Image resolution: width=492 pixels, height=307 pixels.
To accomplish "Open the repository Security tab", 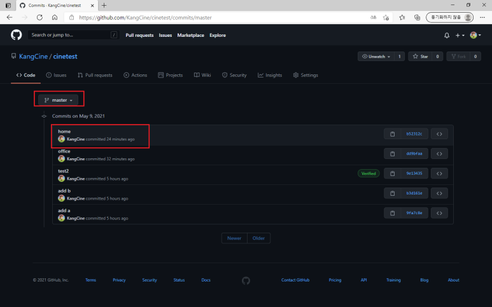I will (x=234, y=75).
